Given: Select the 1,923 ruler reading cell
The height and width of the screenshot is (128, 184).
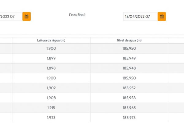Looking at the screenshot, I should point(51,117).
